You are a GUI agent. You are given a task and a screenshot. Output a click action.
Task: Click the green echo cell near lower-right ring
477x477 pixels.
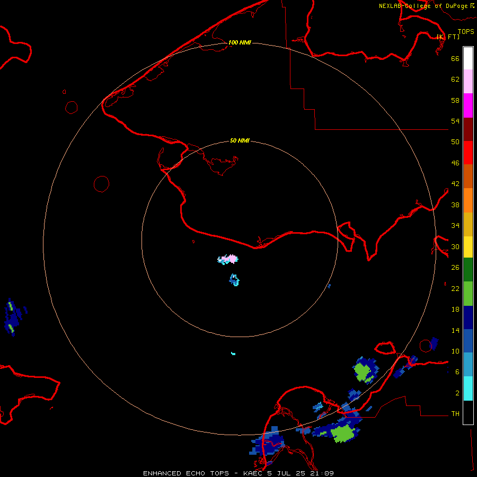click(363, 372)
